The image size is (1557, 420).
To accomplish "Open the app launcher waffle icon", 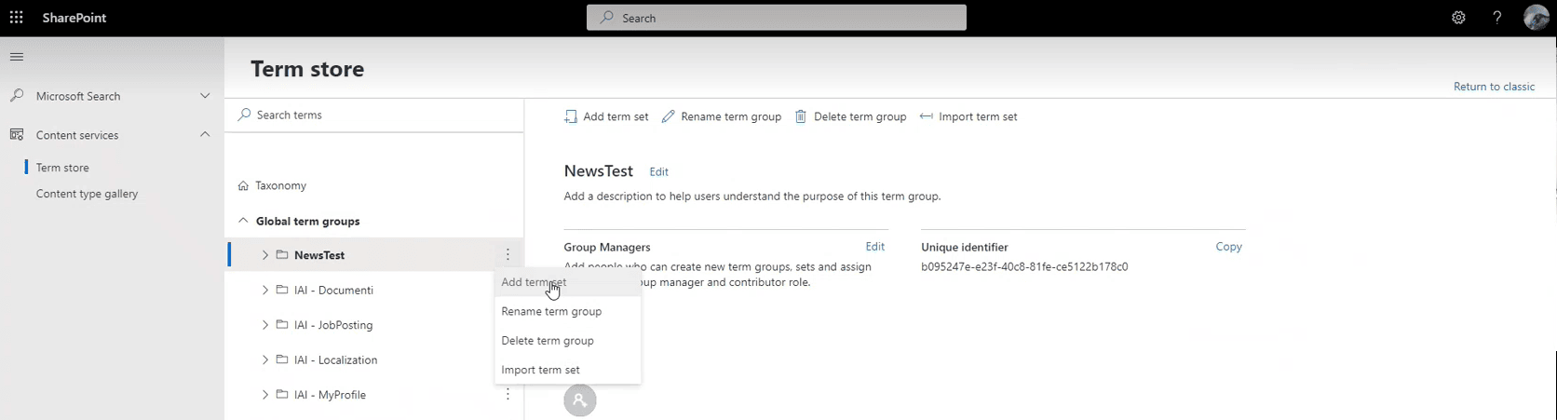I will (x=17, y=18).
